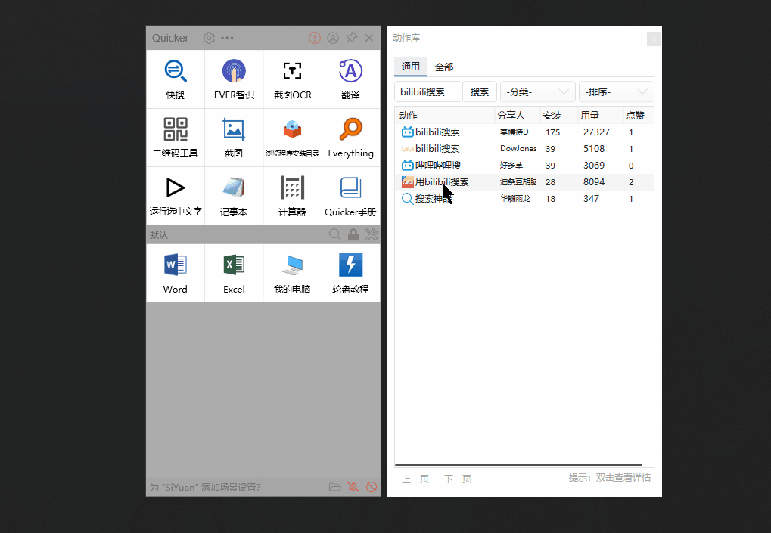Screen dimensions: 771x533
Task: Launch the Everything search action
Action: coord(350,138)
